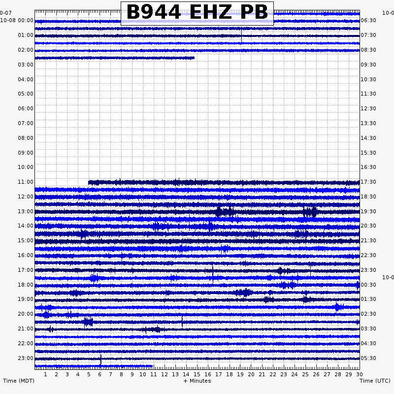The image size is (394, 394).
Task: Click the 17:00 MDT time label
Action: [26, 270]
